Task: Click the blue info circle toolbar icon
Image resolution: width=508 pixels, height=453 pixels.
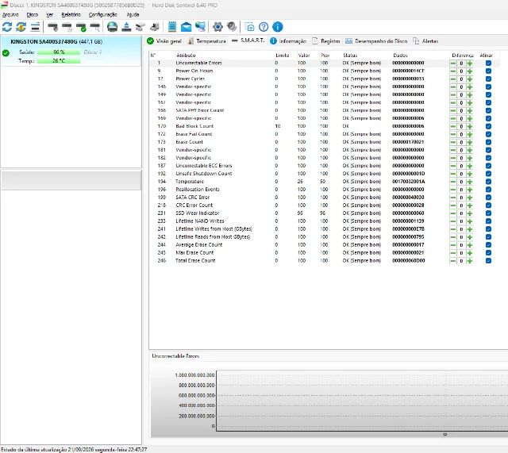Action: [278, 27]
